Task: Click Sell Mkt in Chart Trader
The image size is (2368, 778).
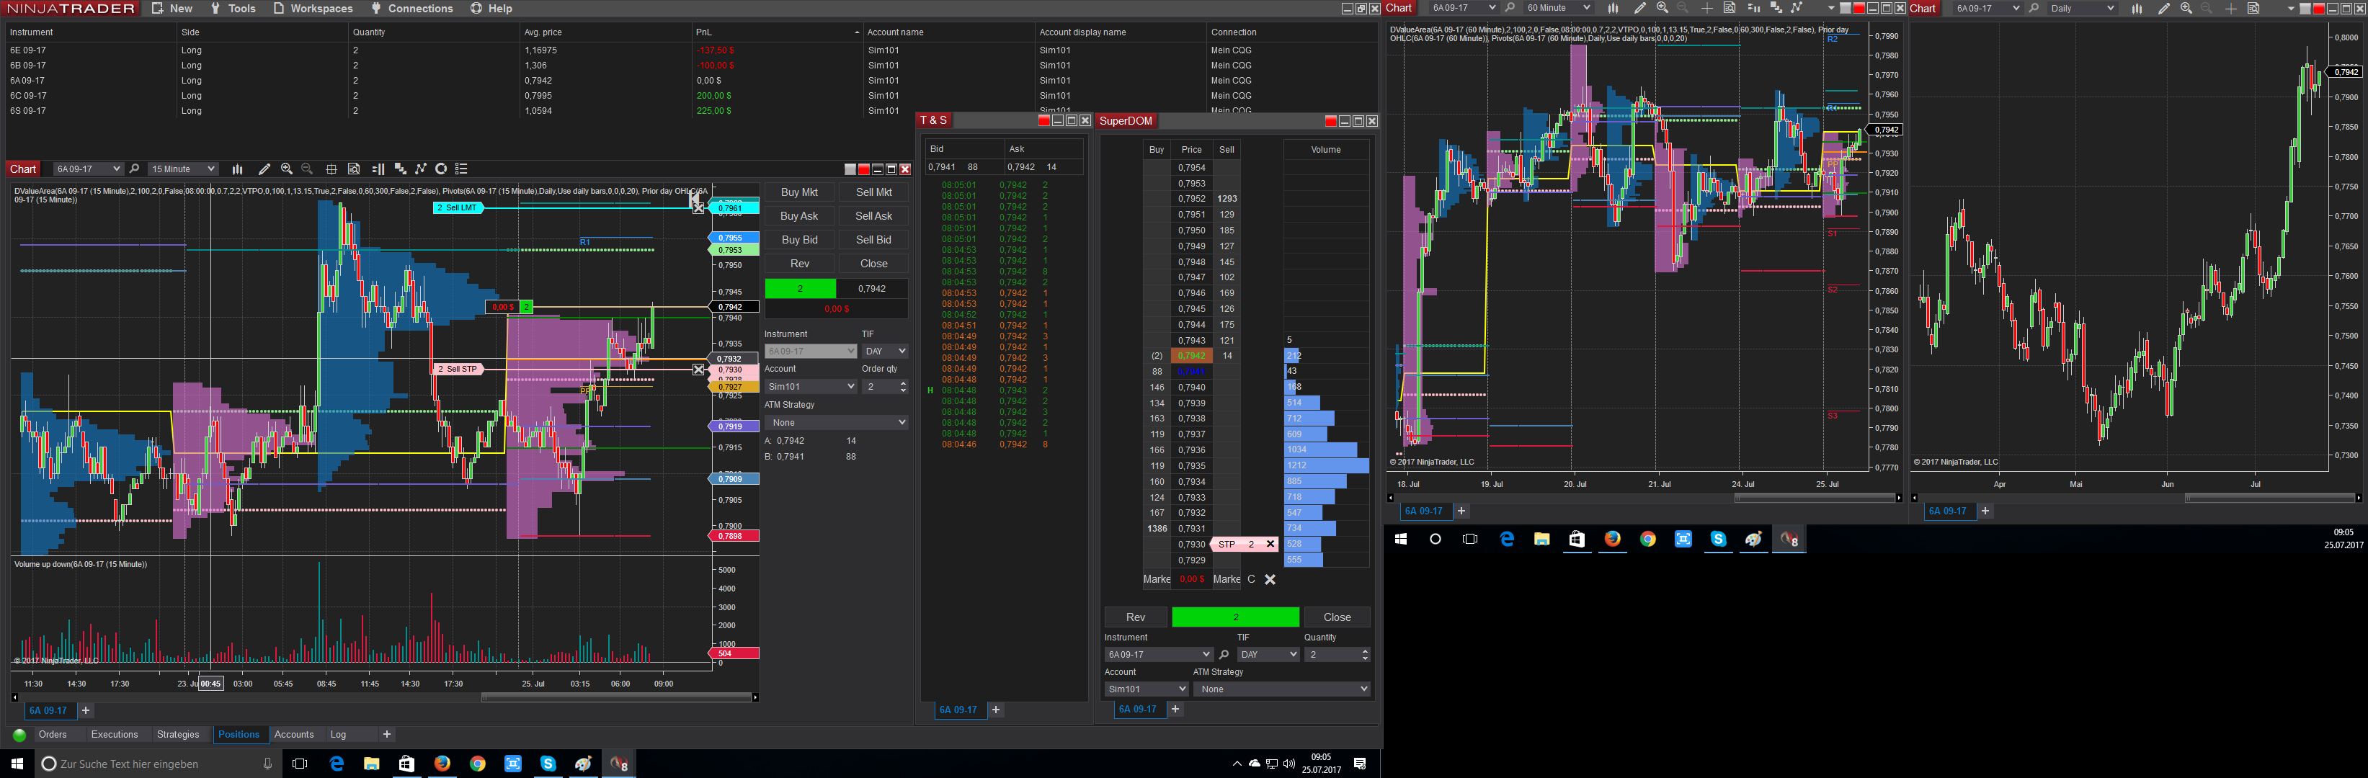Action: click(x=873, y=192)
